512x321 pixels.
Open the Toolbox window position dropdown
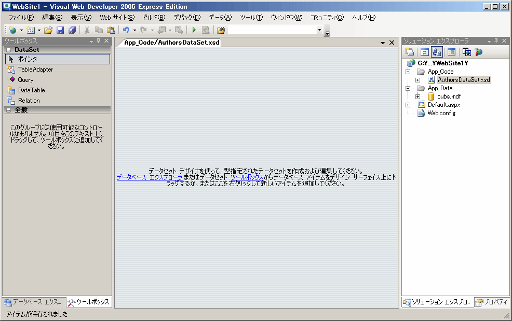click(x=91, y=41)
